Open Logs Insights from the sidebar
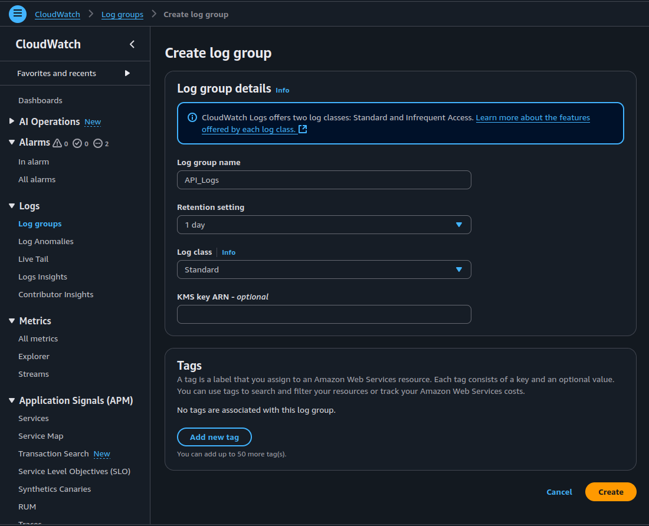The image size is (649, 526). click(42, 277)
